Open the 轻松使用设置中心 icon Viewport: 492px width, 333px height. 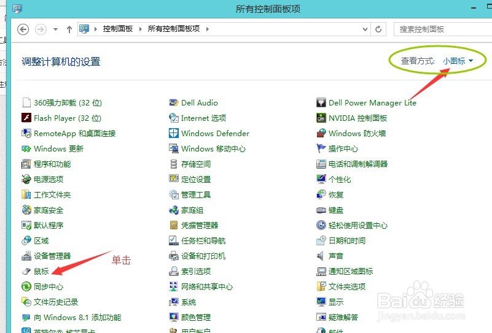[321, 225]
